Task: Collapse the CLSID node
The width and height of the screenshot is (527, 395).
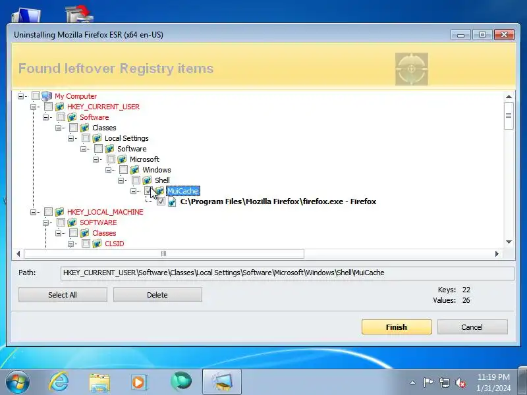Action: point(71,244)
